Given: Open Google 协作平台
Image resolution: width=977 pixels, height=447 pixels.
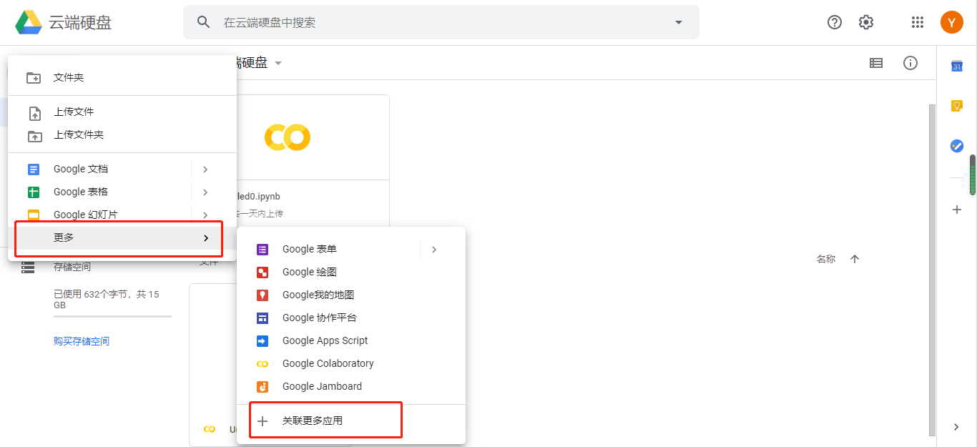Looking at the screenshot, I should pos(321,318).
